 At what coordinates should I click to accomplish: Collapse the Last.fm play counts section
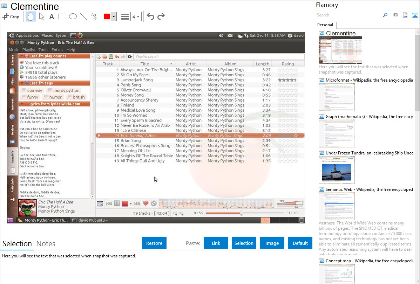(22, 56)
